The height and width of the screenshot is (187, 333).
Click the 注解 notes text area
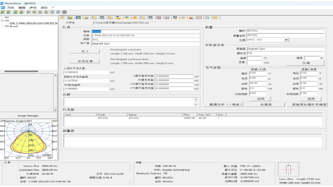tap(129, 102)
